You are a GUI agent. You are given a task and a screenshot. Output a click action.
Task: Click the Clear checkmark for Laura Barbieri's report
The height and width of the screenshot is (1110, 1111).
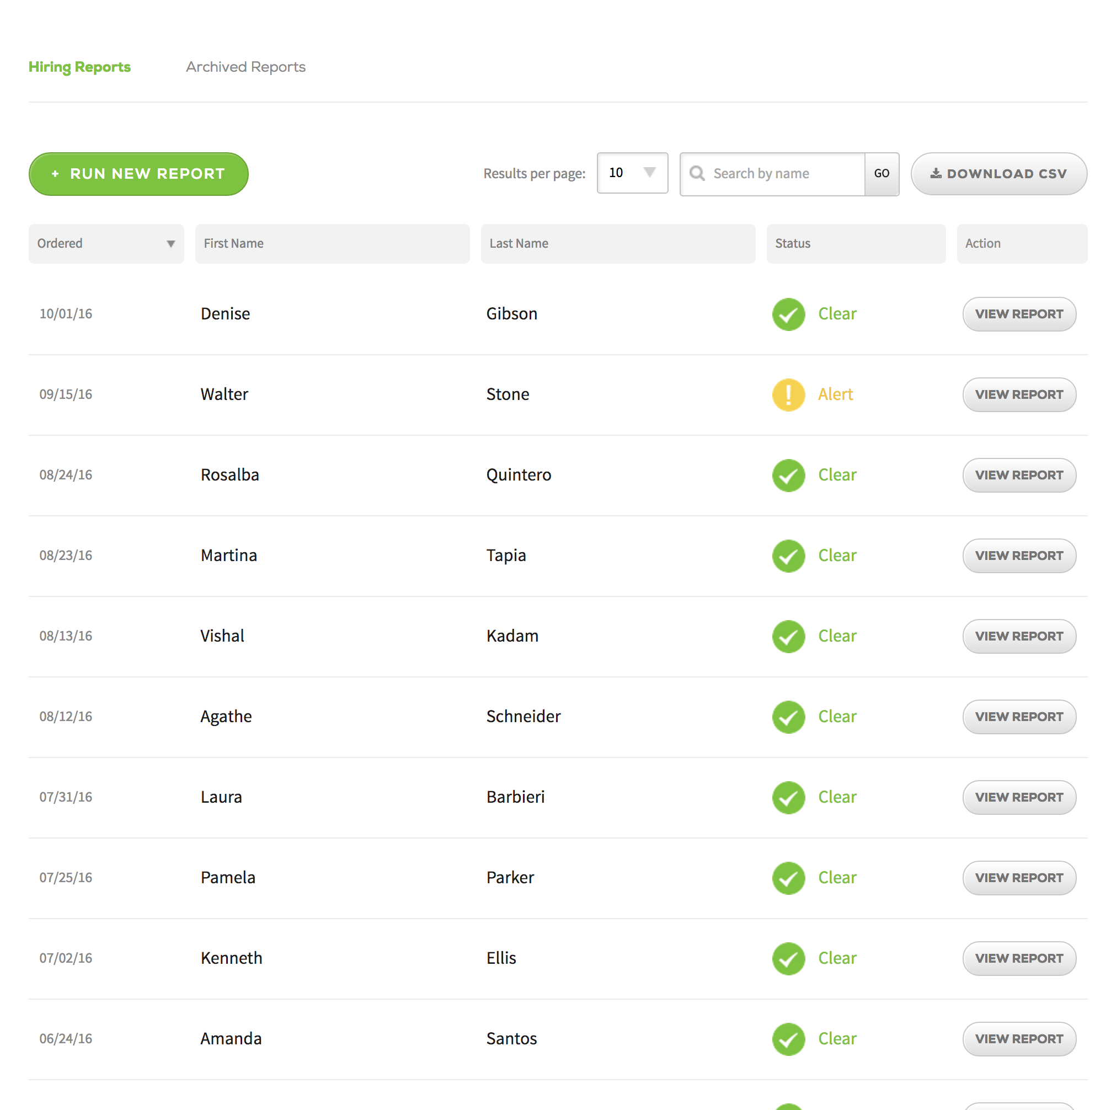click(x=788, y=798)
